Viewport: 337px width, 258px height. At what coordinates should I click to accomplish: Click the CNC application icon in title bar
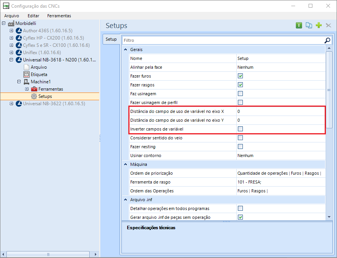pyautogui.click(x=6, y=6)
